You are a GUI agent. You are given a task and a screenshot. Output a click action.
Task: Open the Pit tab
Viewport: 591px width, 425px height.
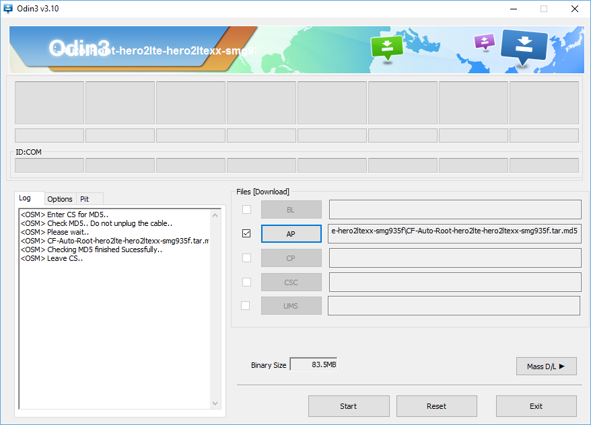[85, 199]
